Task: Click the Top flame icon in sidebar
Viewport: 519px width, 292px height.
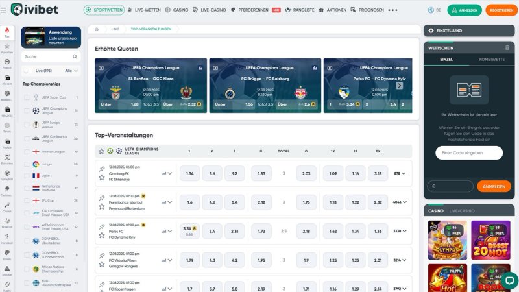Action: point(6,30)
